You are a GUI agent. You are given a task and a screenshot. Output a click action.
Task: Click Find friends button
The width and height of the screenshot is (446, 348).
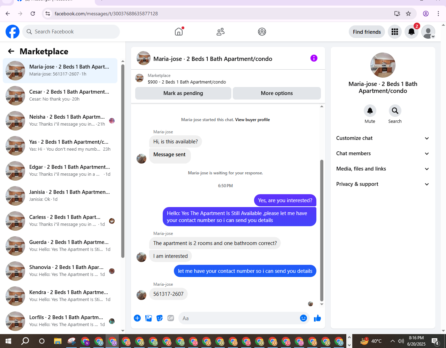[x=367, y=32]
